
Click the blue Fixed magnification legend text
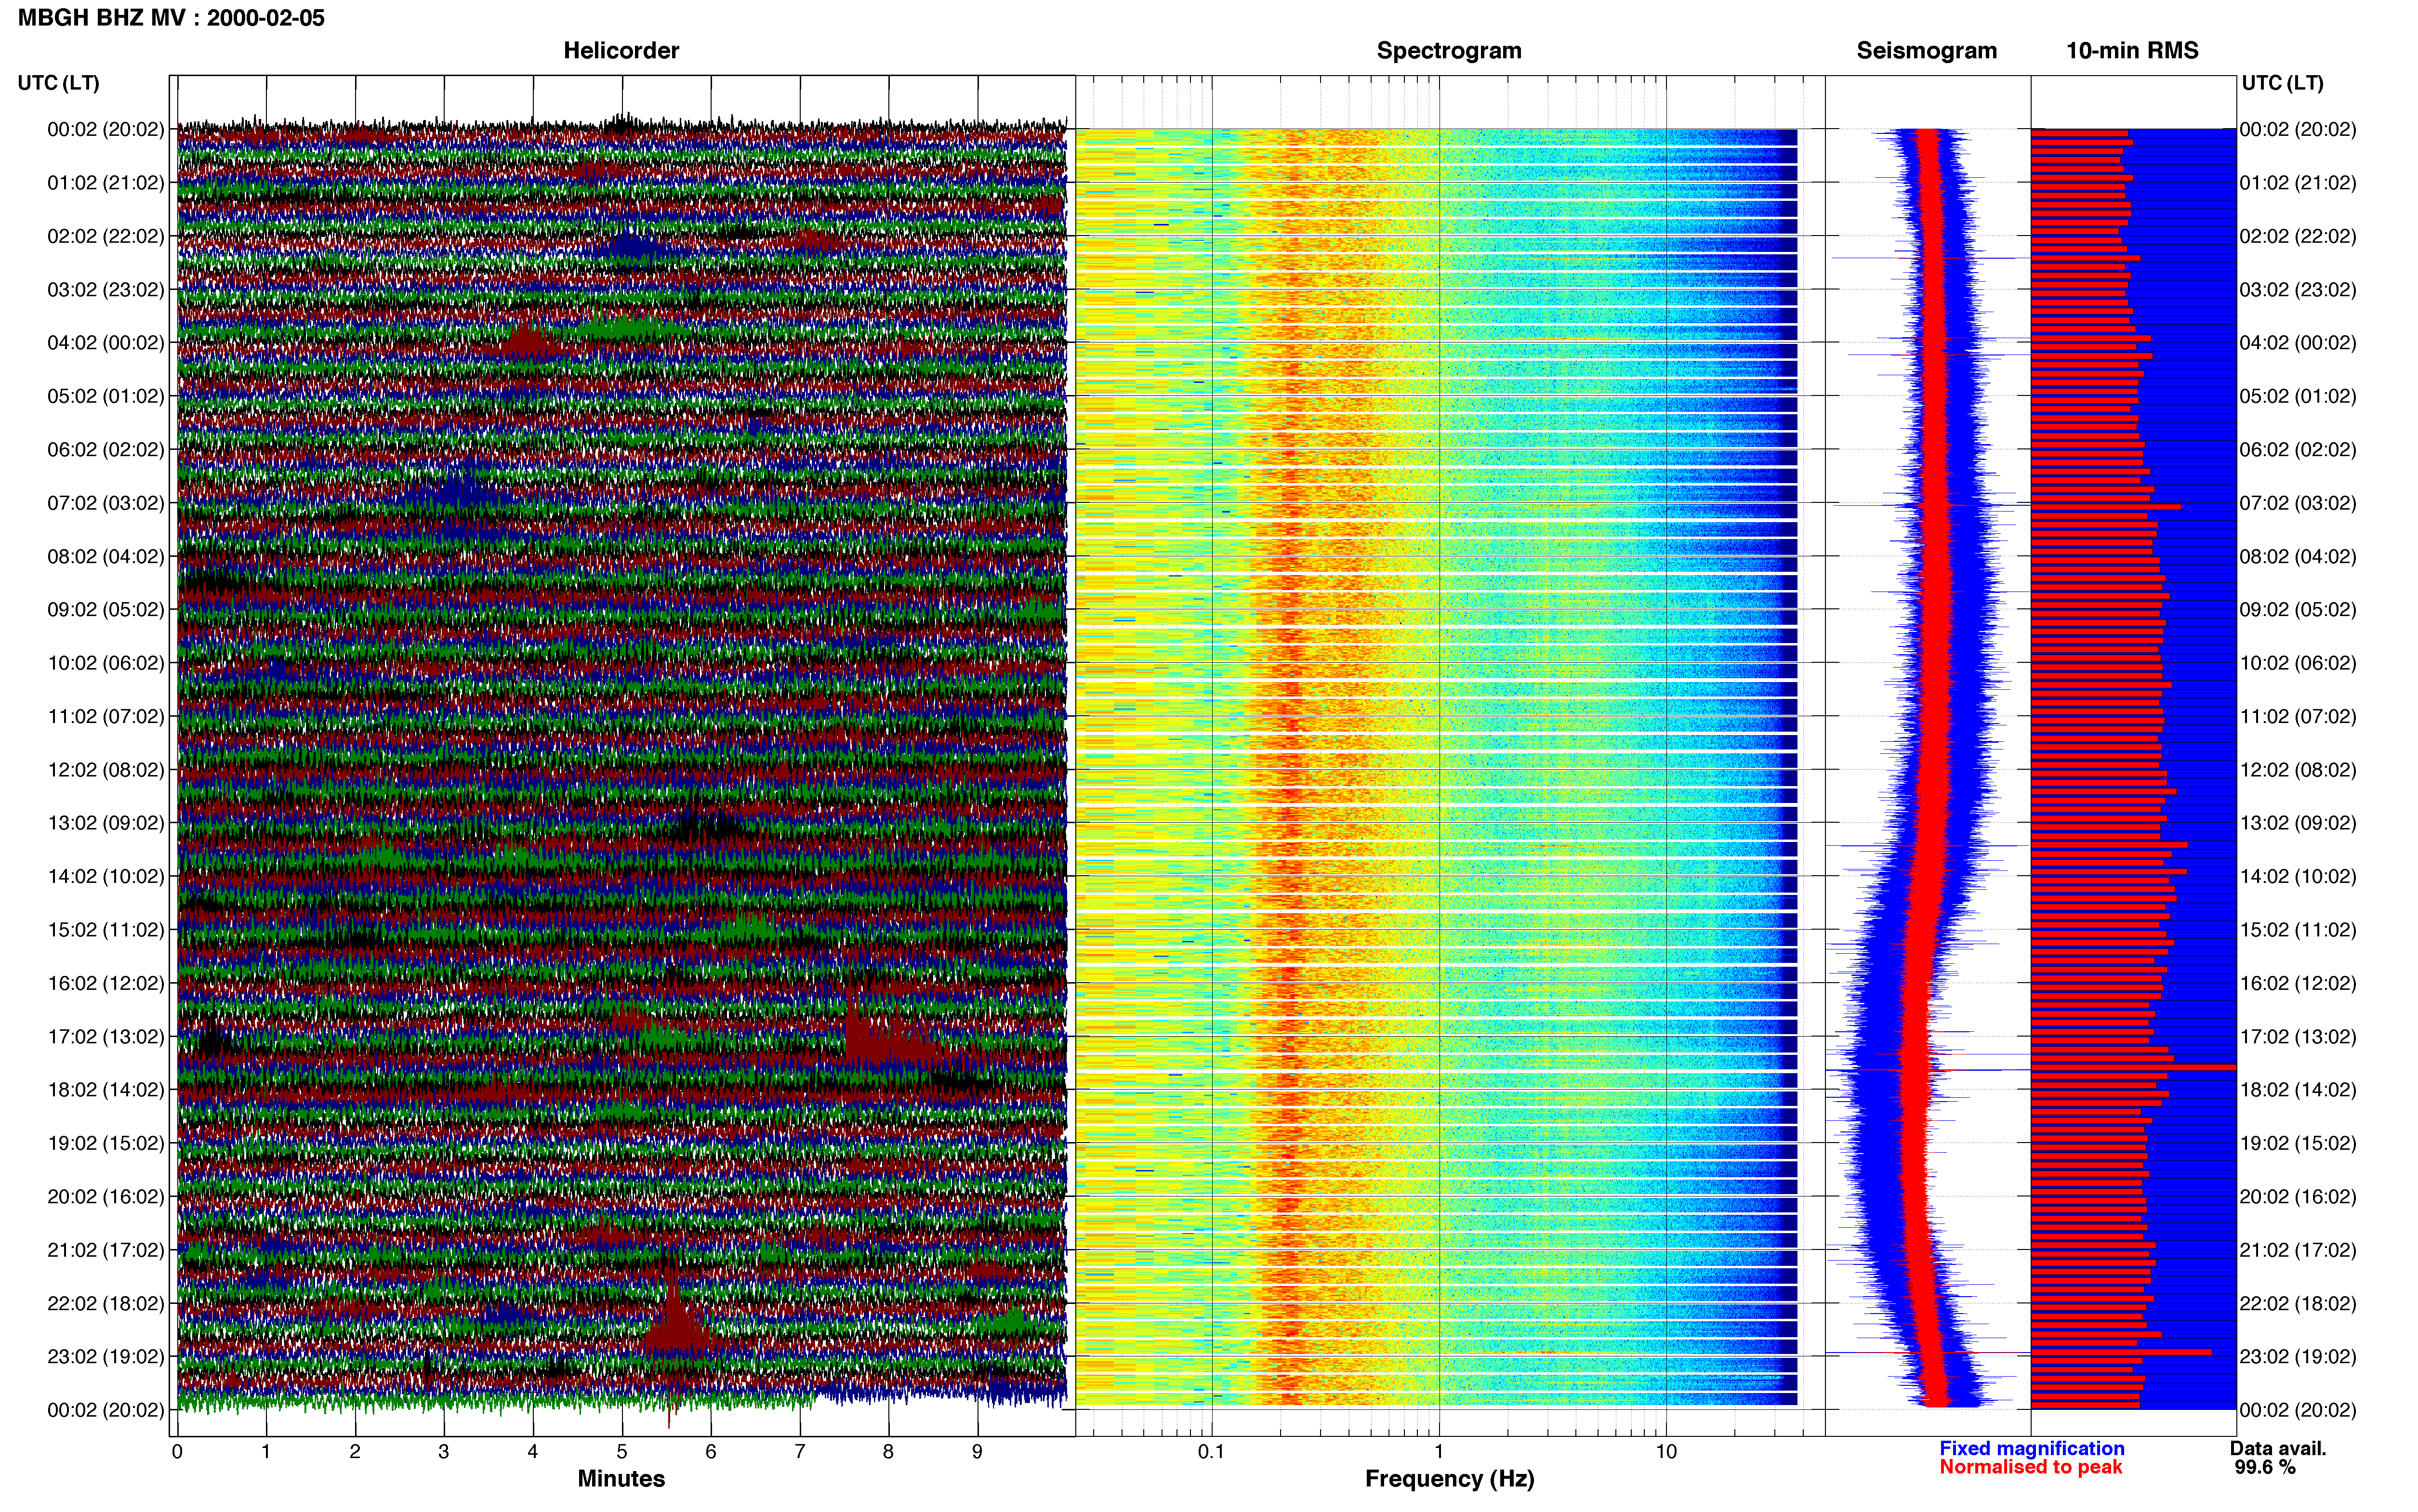point(2032,1448)
